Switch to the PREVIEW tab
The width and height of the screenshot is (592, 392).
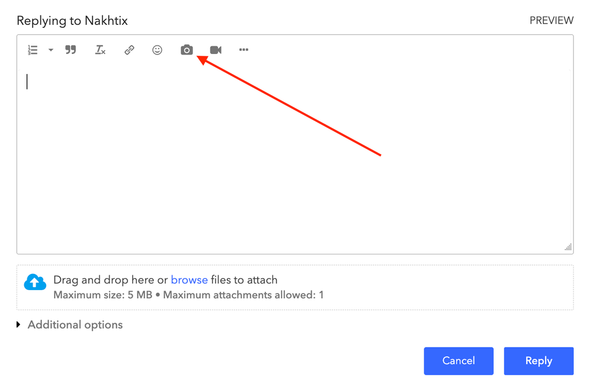coord(551,21)
